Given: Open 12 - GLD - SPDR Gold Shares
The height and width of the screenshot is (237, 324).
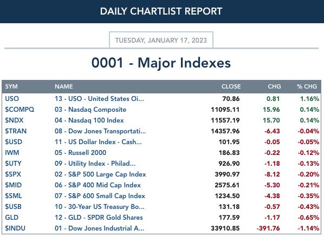Looking at the screenshot, I should (x=99, y=218).
